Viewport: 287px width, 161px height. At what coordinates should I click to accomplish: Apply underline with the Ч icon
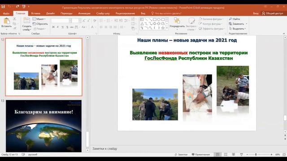(x=62, y=27)
